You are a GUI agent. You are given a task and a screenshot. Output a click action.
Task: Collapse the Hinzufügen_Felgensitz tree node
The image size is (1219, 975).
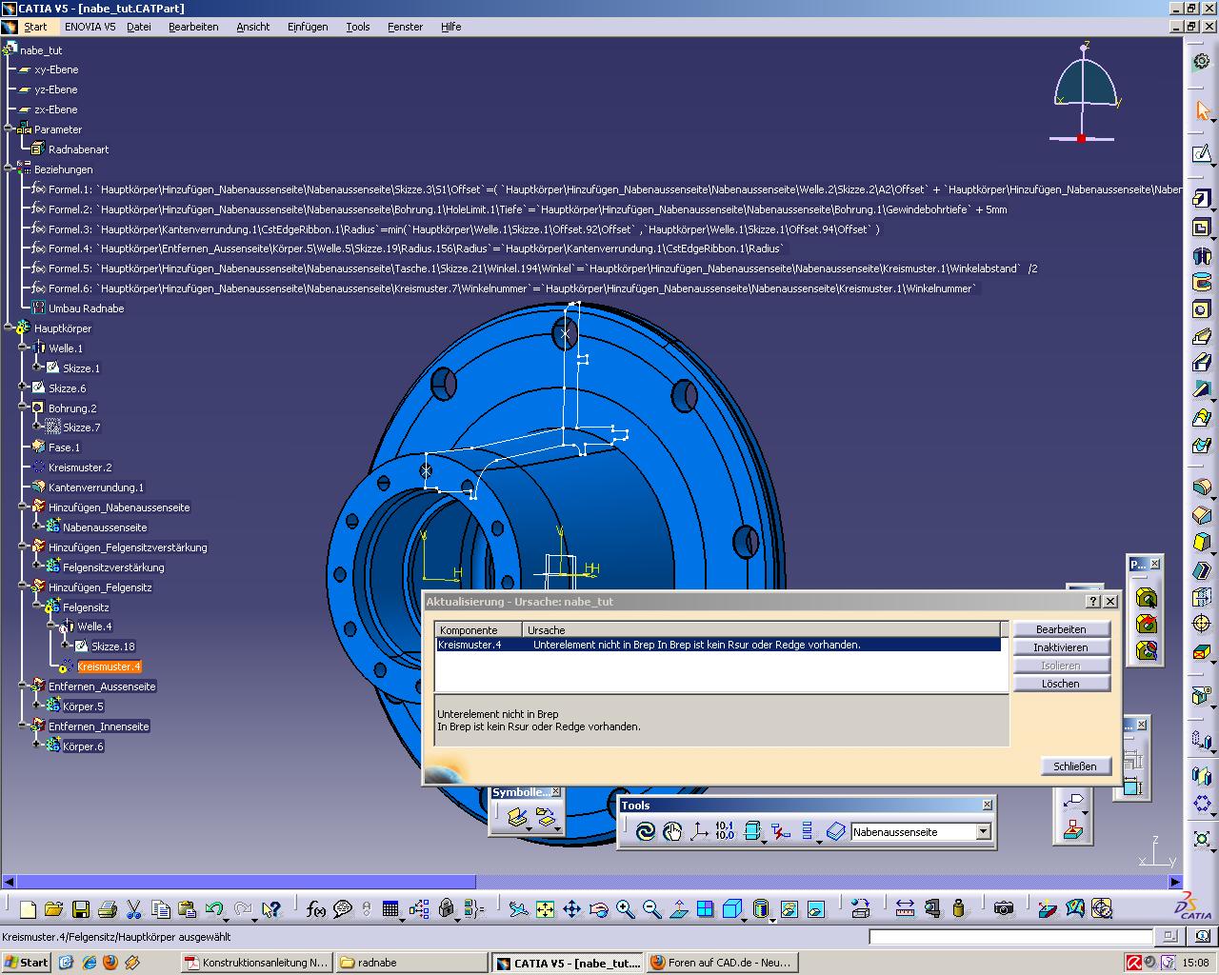[x=23, y=587]
